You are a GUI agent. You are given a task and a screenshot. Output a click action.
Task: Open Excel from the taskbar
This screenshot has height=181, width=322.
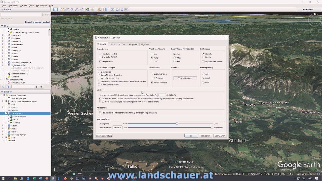34,178
